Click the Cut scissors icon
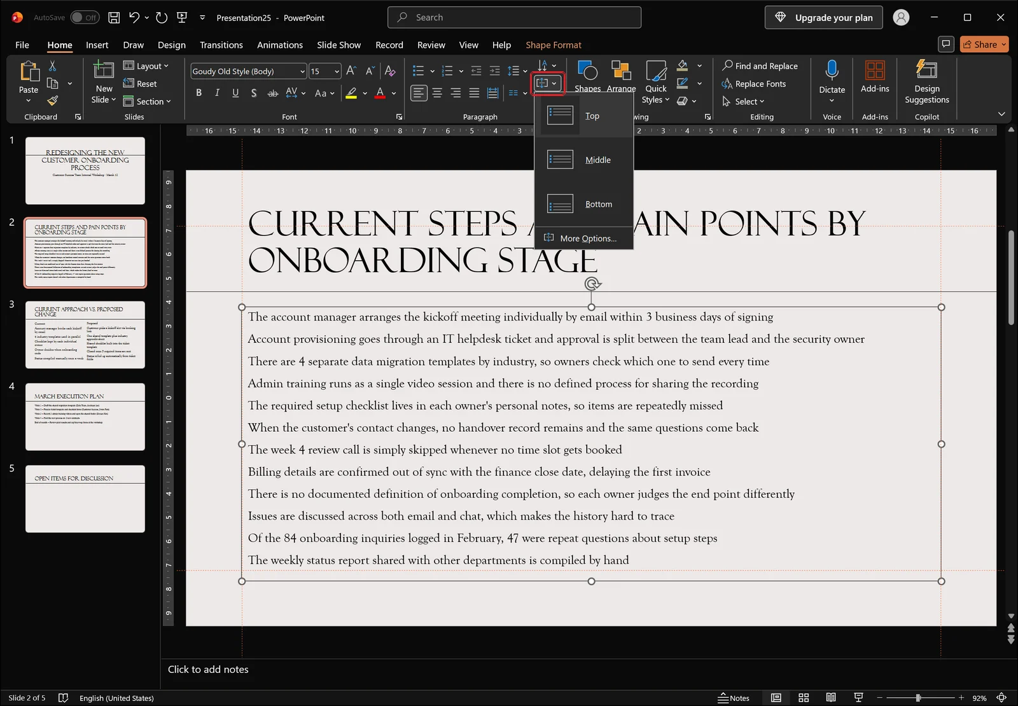Screen dimensions: 1018x706 [52, 66]
